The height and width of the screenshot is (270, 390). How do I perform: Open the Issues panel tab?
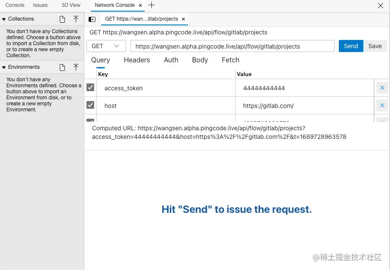point(40,5)
